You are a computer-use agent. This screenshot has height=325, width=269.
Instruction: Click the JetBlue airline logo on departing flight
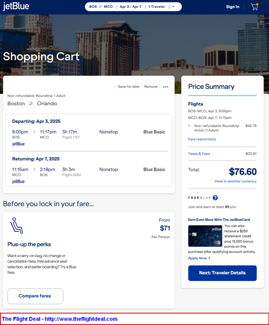coord(18,144)
